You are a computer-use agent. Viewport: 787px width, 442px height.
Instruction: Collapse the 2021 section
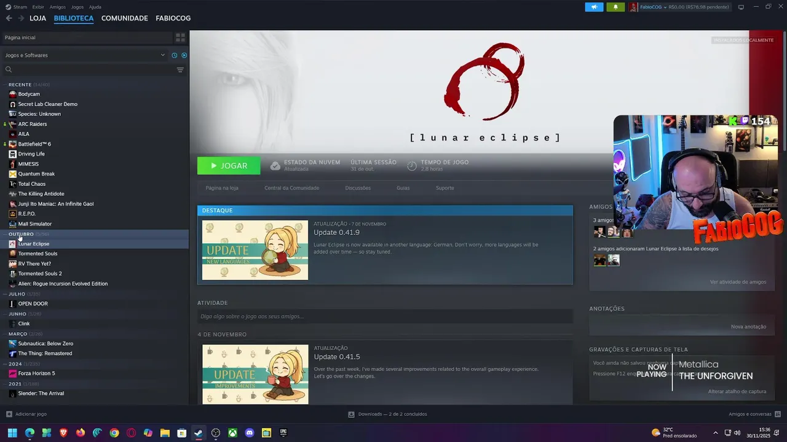[6, 384]
